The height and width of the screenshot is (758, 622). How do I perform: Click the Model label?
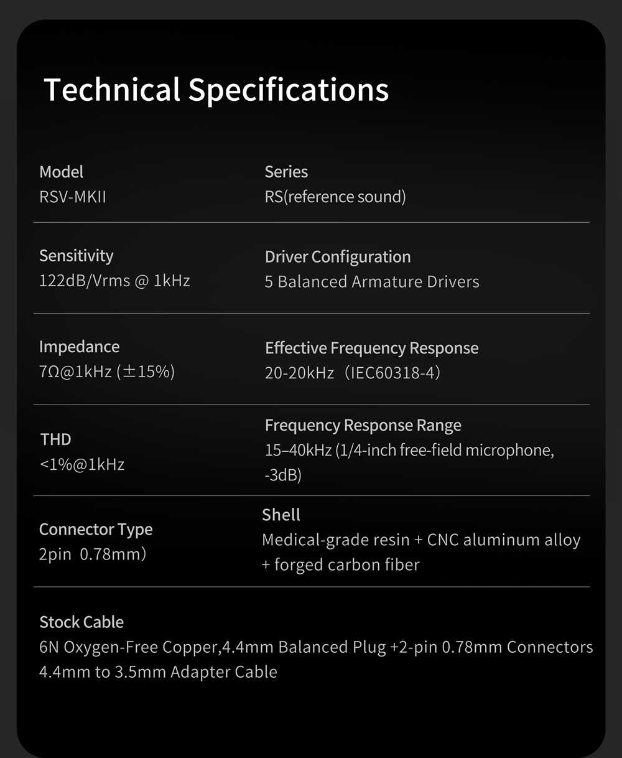tap(61, 172)
